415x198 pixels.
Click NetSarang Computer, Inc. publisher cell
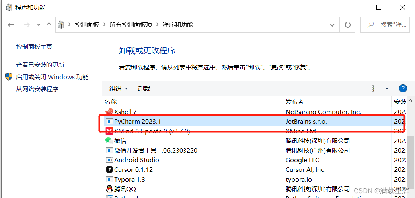tap(323, 112)
